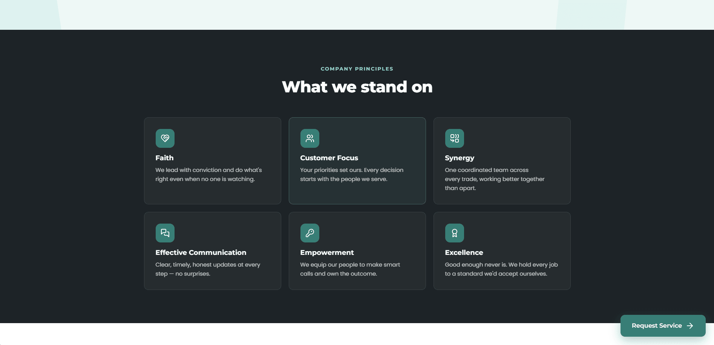Click 'One coordinated team across' description

click(495, 179)
